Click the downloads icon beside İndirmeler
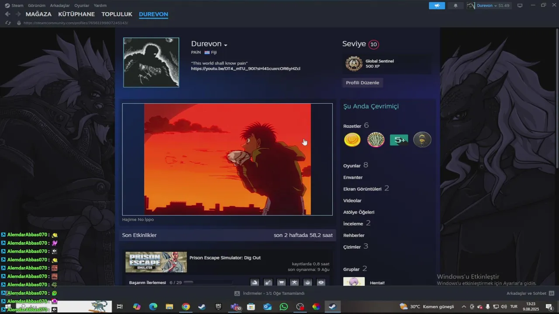This screenshot has width=559, height=314. (x=237, y=294)
